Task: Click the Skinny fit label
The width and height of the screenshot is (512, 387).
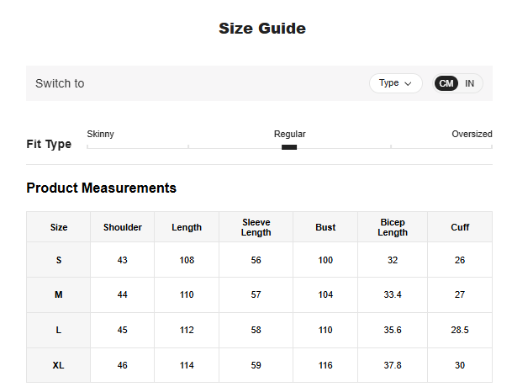Action: tap(101, 134)
